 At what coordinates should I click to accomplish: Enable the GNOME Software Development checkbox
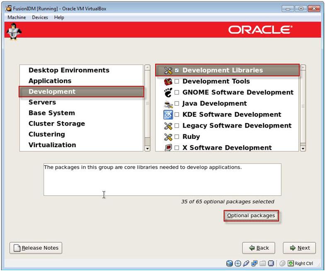pos(177,92)
